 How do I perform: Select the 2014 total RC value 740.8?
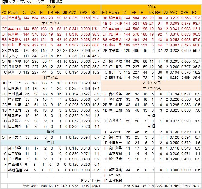tap(197, 186)
